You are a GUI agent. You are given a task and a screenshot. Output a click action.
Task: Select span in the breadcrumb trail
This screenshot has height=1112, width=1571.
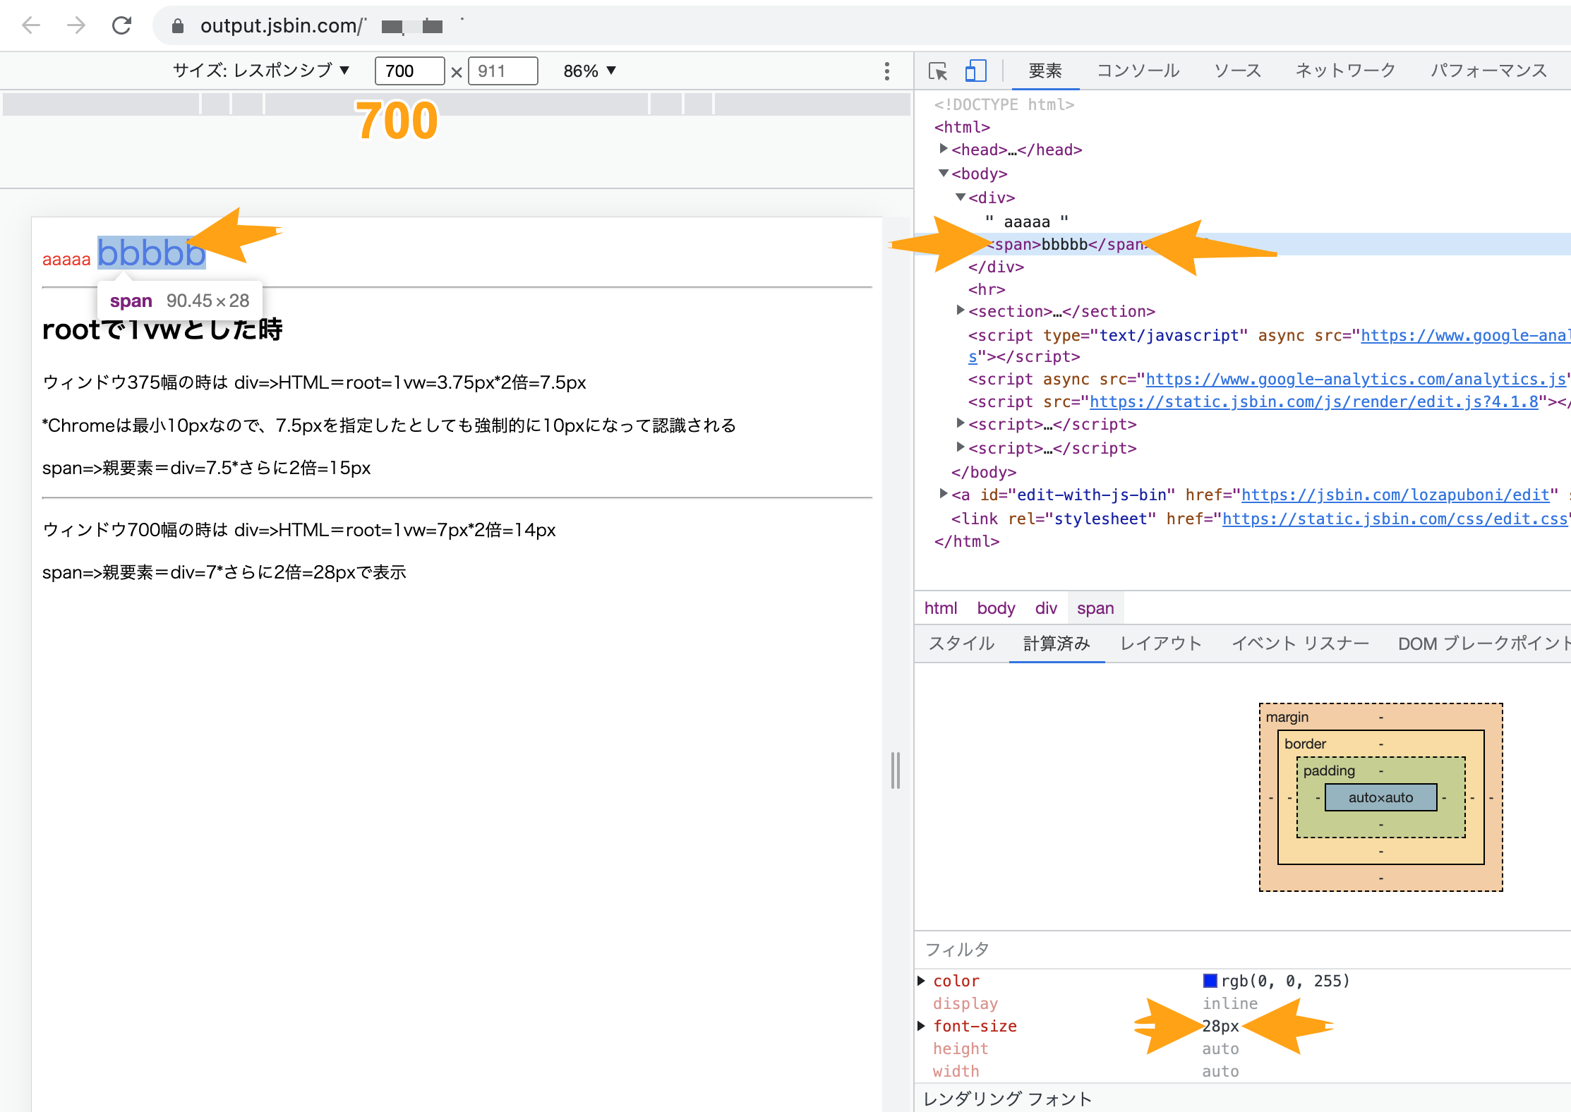pos(1095,608)
